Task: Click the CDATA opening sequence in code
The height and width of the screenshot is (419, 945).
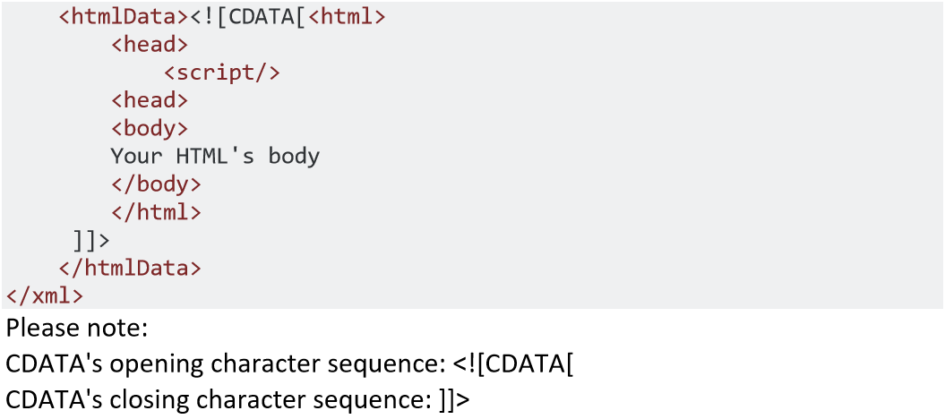Action: tap(249, 17)
